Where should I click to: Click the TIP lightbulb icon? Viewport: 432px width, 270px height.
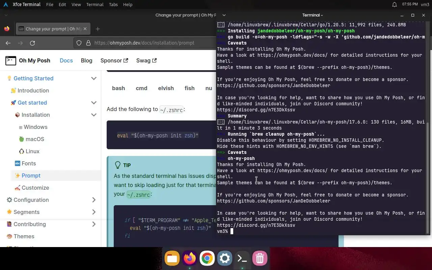[118, 165]
